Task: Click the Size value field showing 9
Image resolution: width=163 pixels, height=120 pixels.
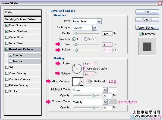Action: tap(107, 44)
